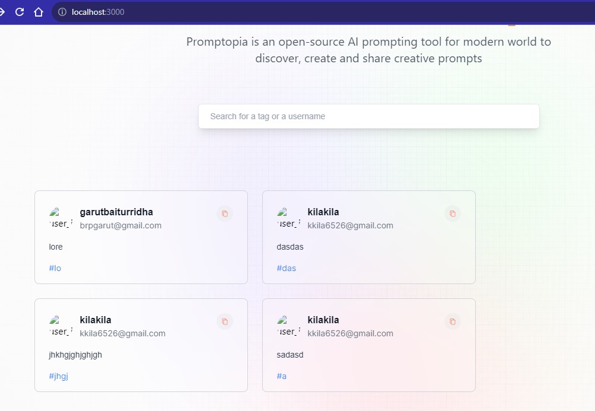Screen dimensions: 595x411
Task: Click the tag search input field
Action: pos(368,116)
